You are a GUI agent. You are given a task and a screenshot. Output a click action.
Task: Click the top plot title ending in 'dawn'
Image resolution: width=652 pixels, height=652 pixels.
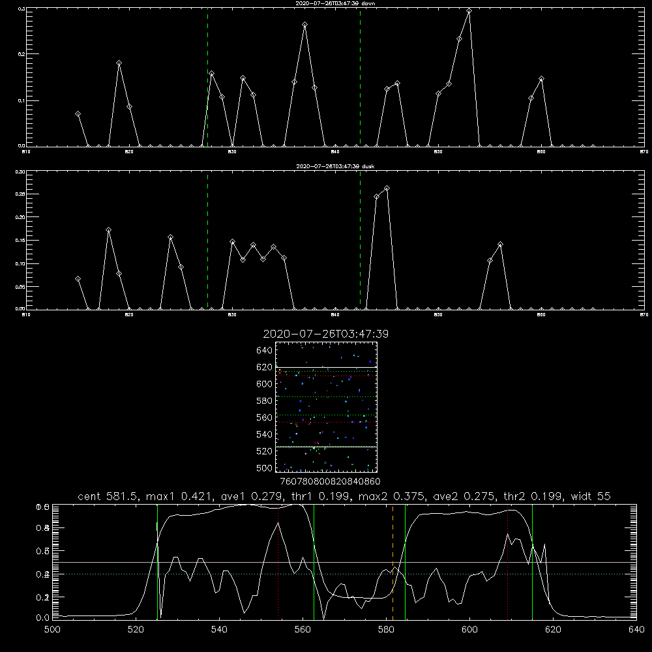point(335,3)
